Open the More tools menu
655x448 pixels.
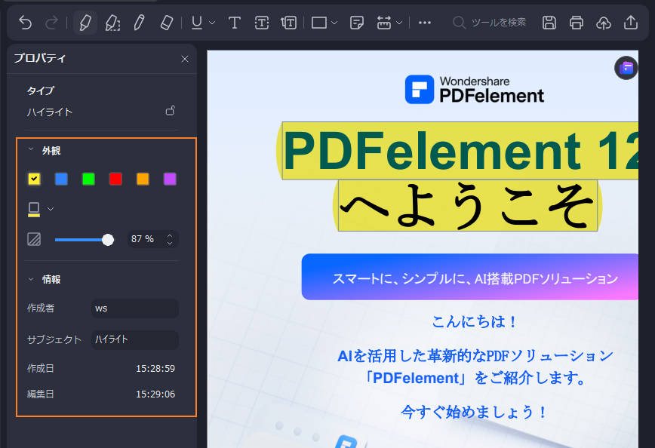pyautogui.click(x=424, y=23)
